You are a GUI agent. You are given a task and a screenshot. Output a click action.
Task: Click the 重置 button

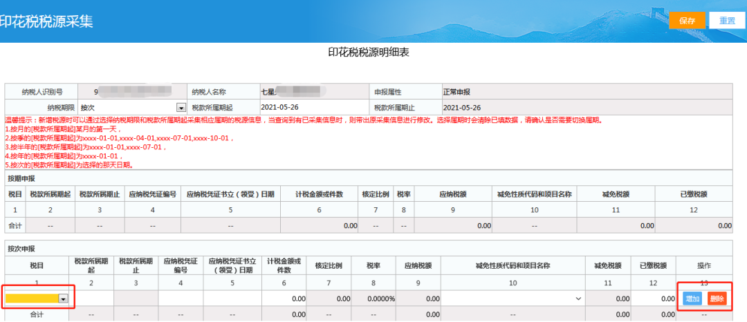click(727, 21)
